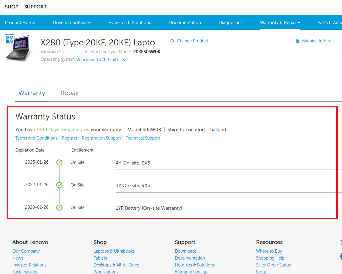This screenshot has height=274, width=342.
Task: Open the Operating System dropdown arrow
Action: pyautogui.click(x=125, y=60)
